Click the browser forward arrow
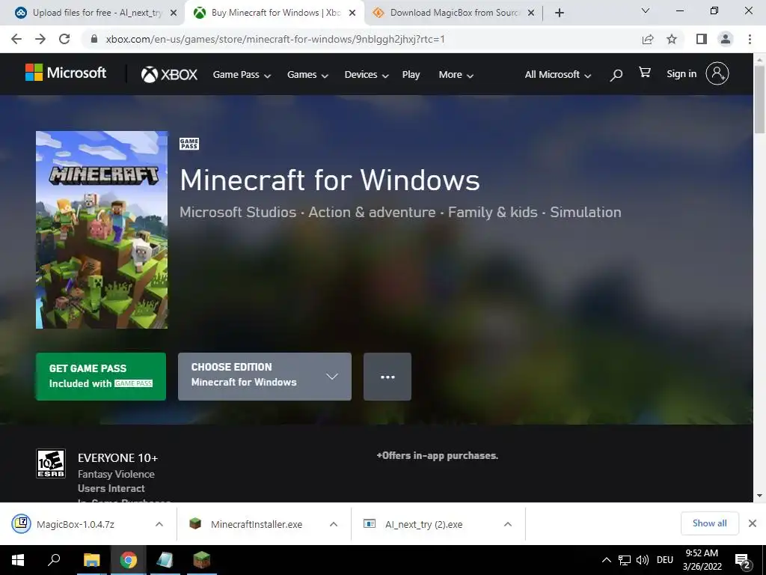The height and width of the screenshot is (575, 766). point(40,39)
